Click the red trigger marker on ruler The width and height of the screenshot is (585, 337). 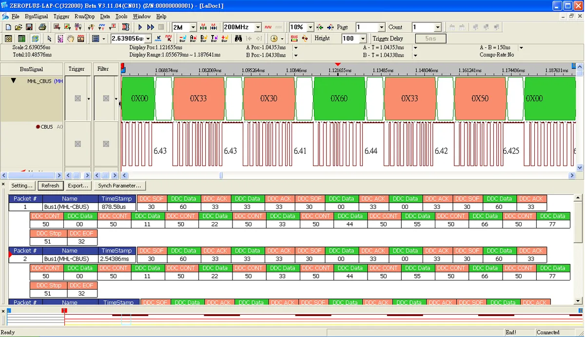tap(337, 65)
